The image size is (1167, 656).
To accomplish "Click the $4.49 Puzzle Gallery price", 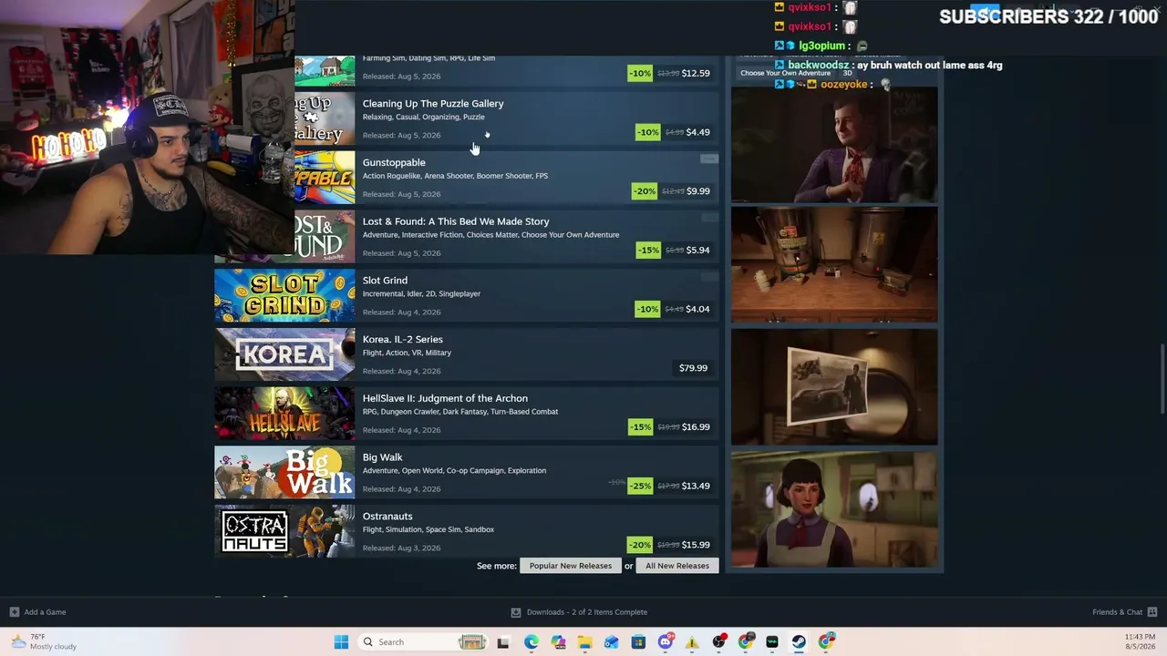I will point(698,132).
